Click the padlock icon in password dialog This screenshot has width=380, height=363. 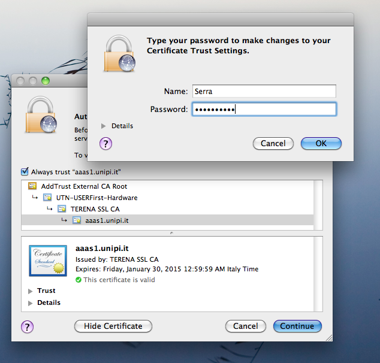coord(119,53)
